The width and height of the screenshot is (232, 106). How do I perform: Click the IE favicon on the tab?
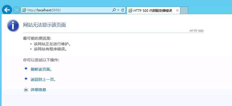(130, 10)
